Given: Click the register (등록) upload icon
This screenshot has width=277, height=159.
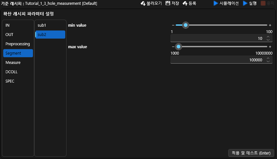Looking at the screenshot, I should coord(185,3).
